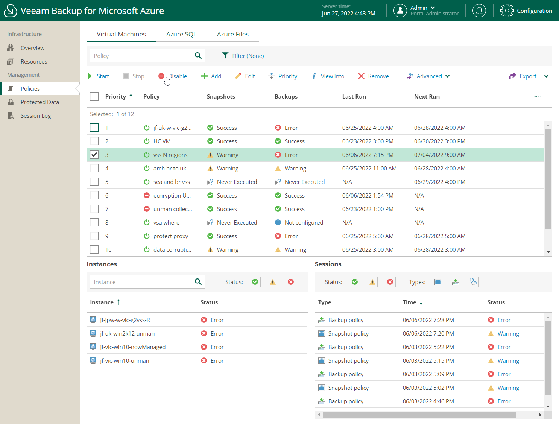Filter instances by success status icon
This screenshot has width=559, height=424.
tap(255, 282)
